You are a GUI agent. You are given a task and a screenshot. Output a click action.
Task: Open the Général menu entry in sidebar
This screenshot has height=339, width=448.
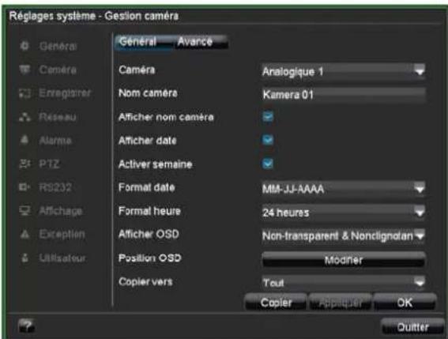click(58, 46)
